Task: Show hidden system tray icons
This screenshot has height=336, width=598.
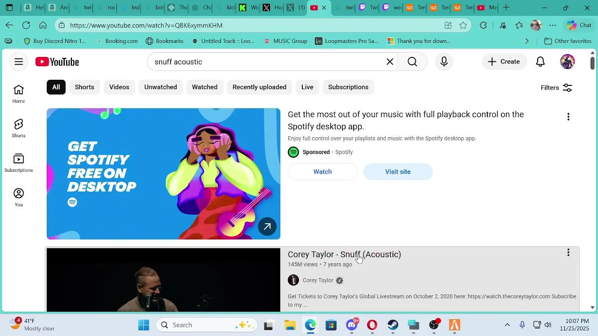Action: click(507, 325)
